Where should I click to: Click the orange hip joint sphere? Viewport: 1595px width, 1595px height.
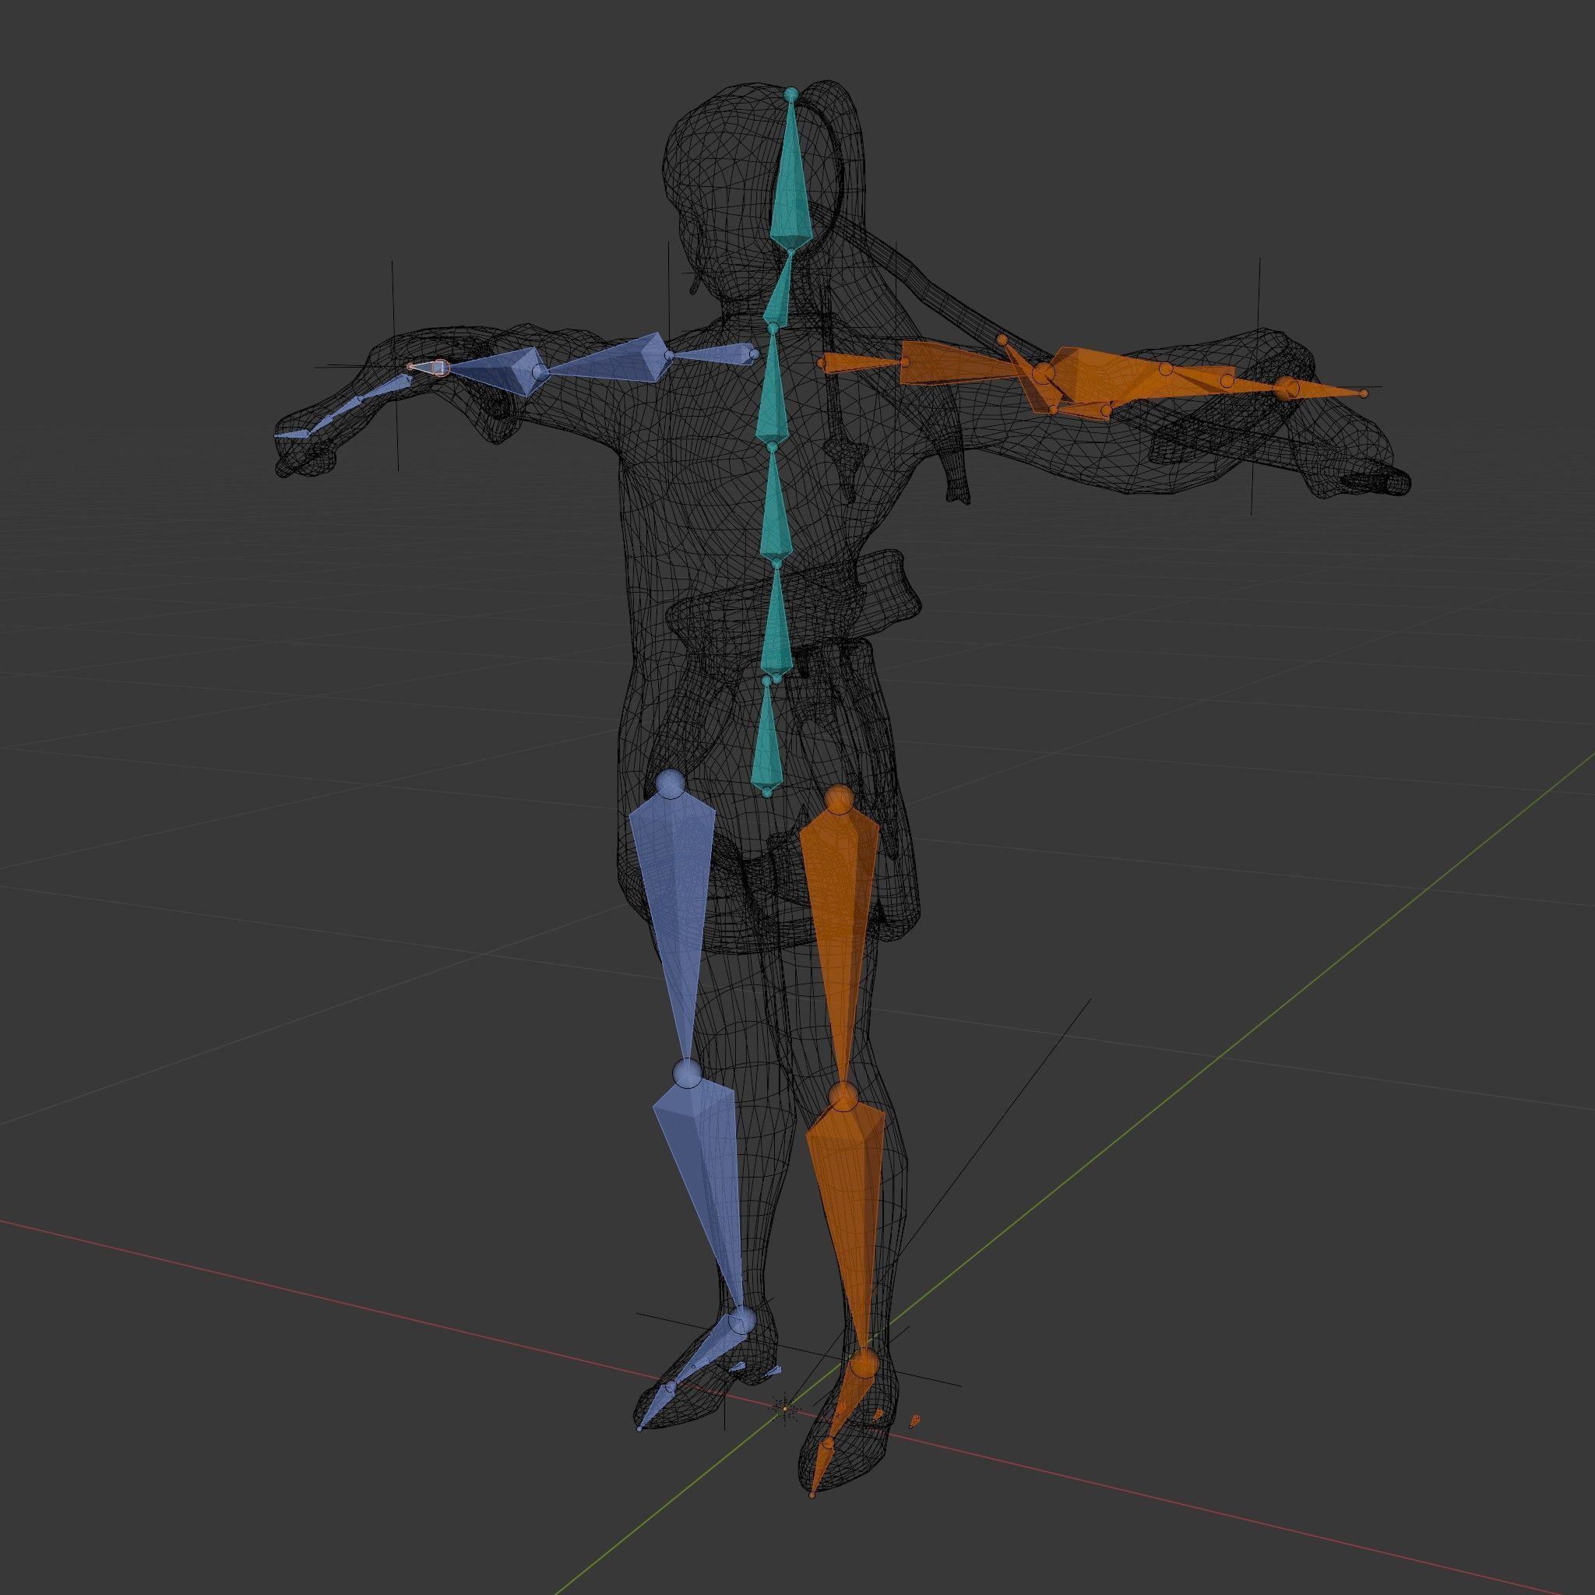click(x=840, y=798)
